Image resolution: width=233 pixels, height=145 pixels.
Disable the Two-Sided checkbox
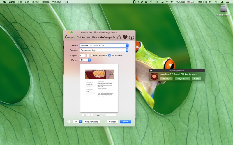110,55
